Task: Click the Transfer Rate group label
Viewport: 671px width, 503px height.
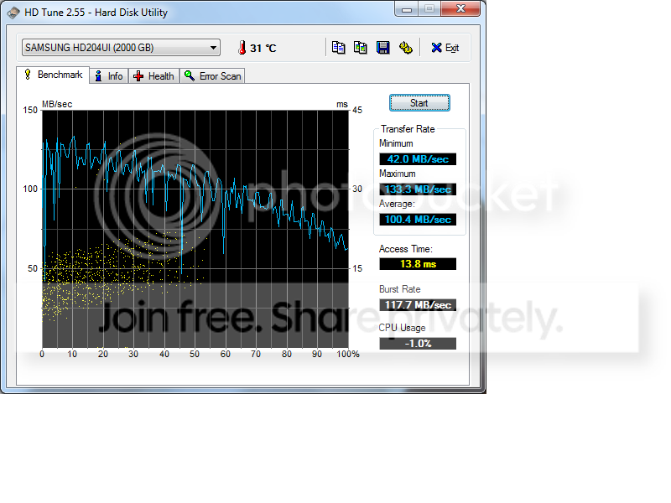Action: [x=408, y=129]
